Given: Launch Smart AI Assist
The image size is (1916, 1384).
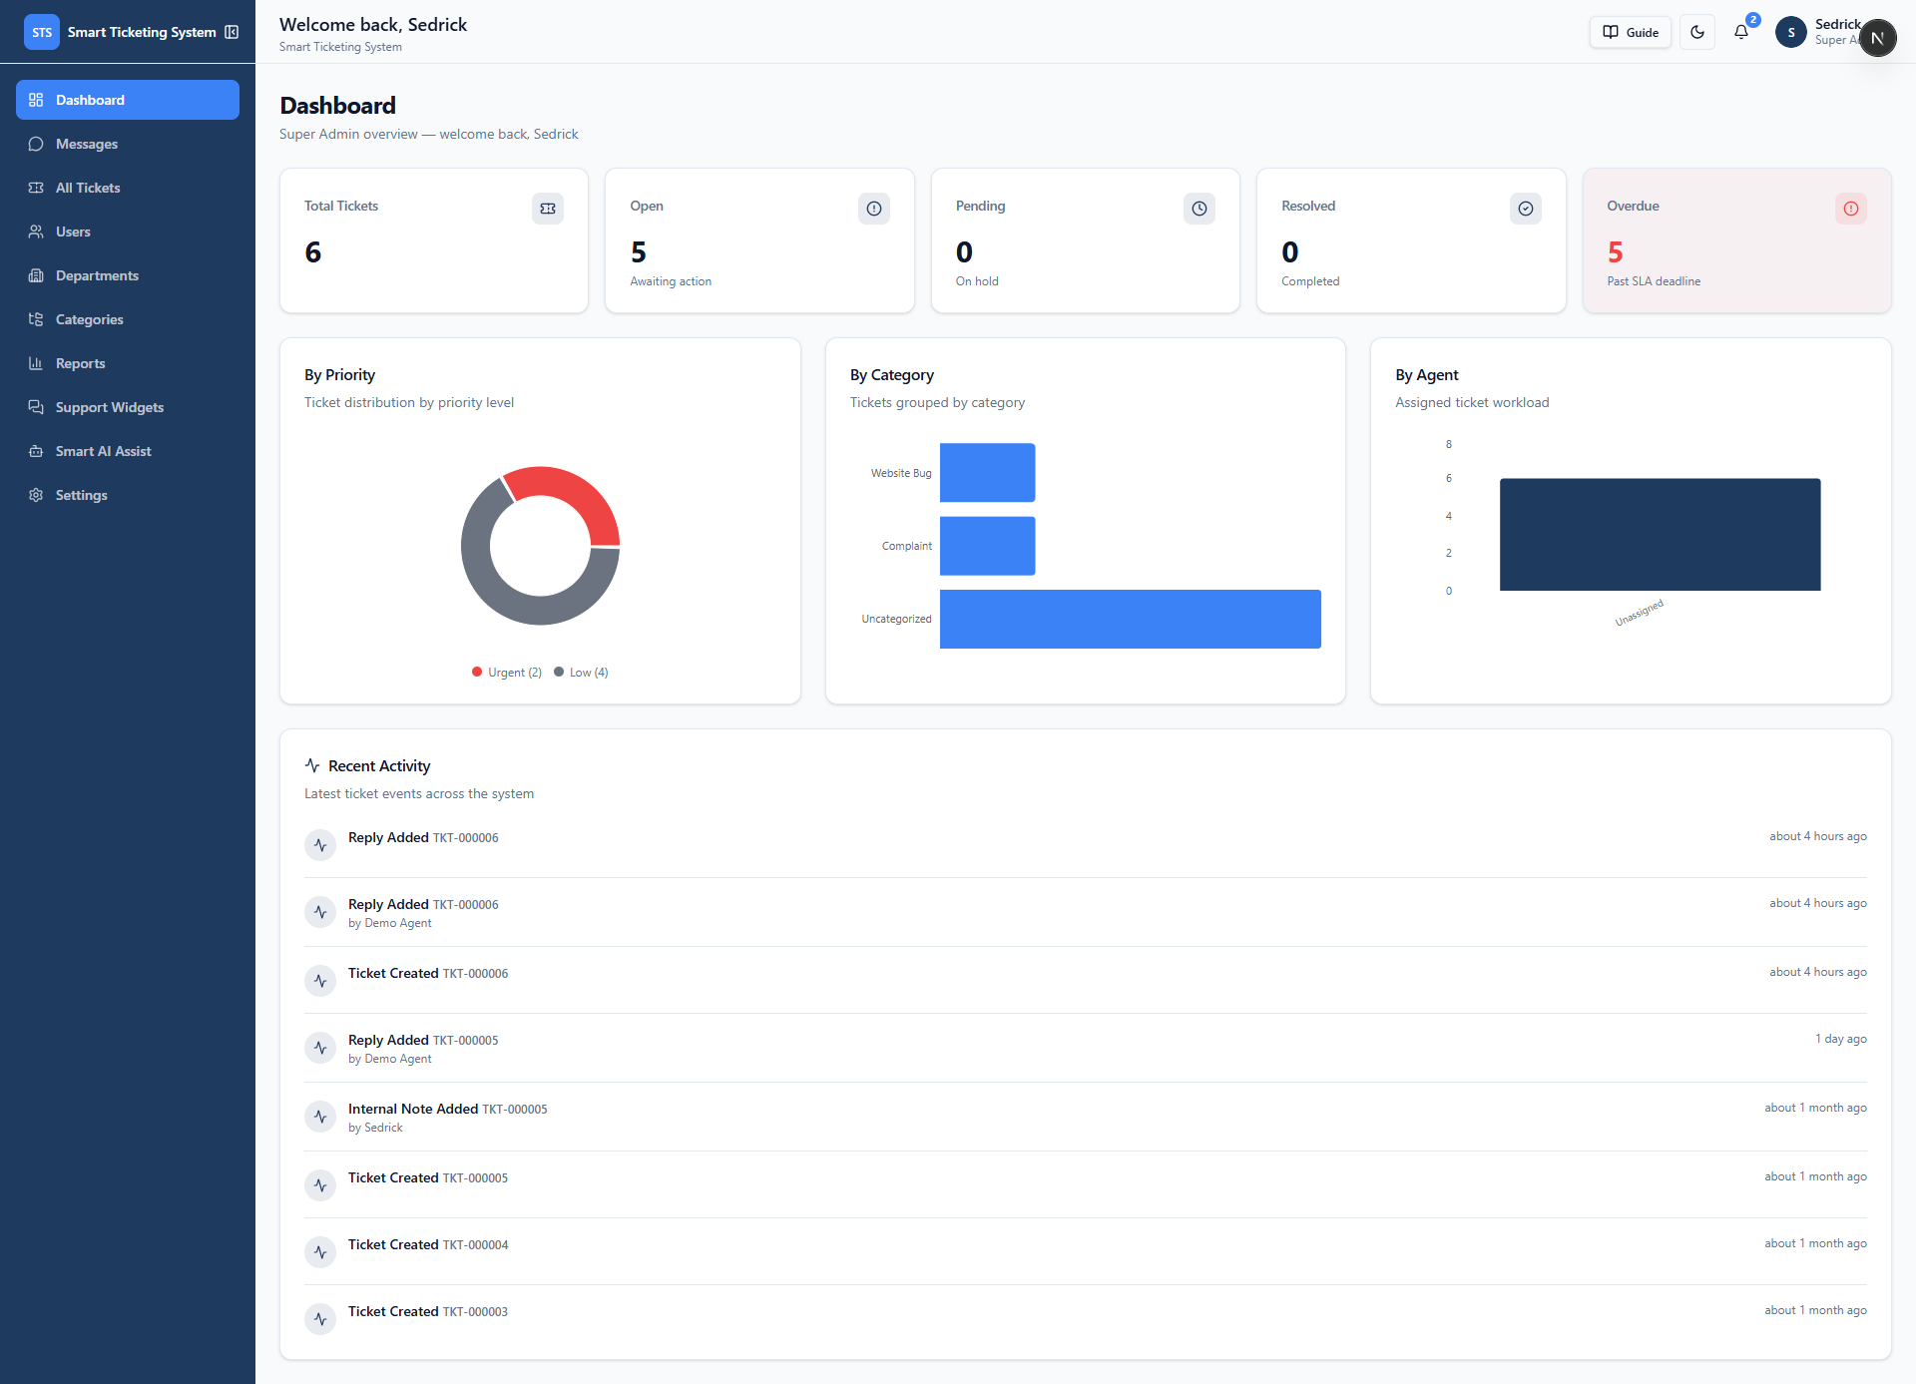Looking at the screenshot, I should click(x=128, y=451).
